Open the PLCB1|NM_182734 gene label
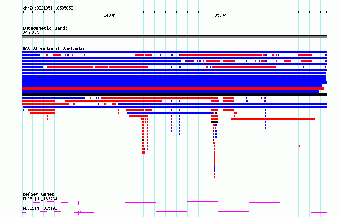 click(x=40, y=199)
